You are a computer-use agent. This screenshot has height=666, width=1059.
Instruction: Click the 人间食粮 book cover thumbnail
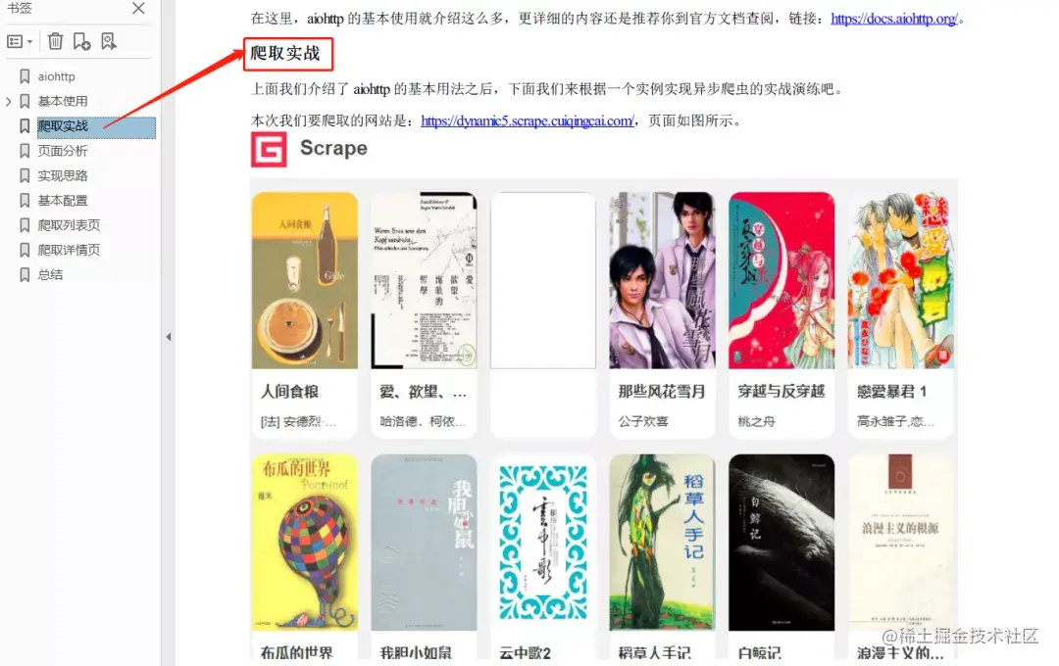point(305,280)
